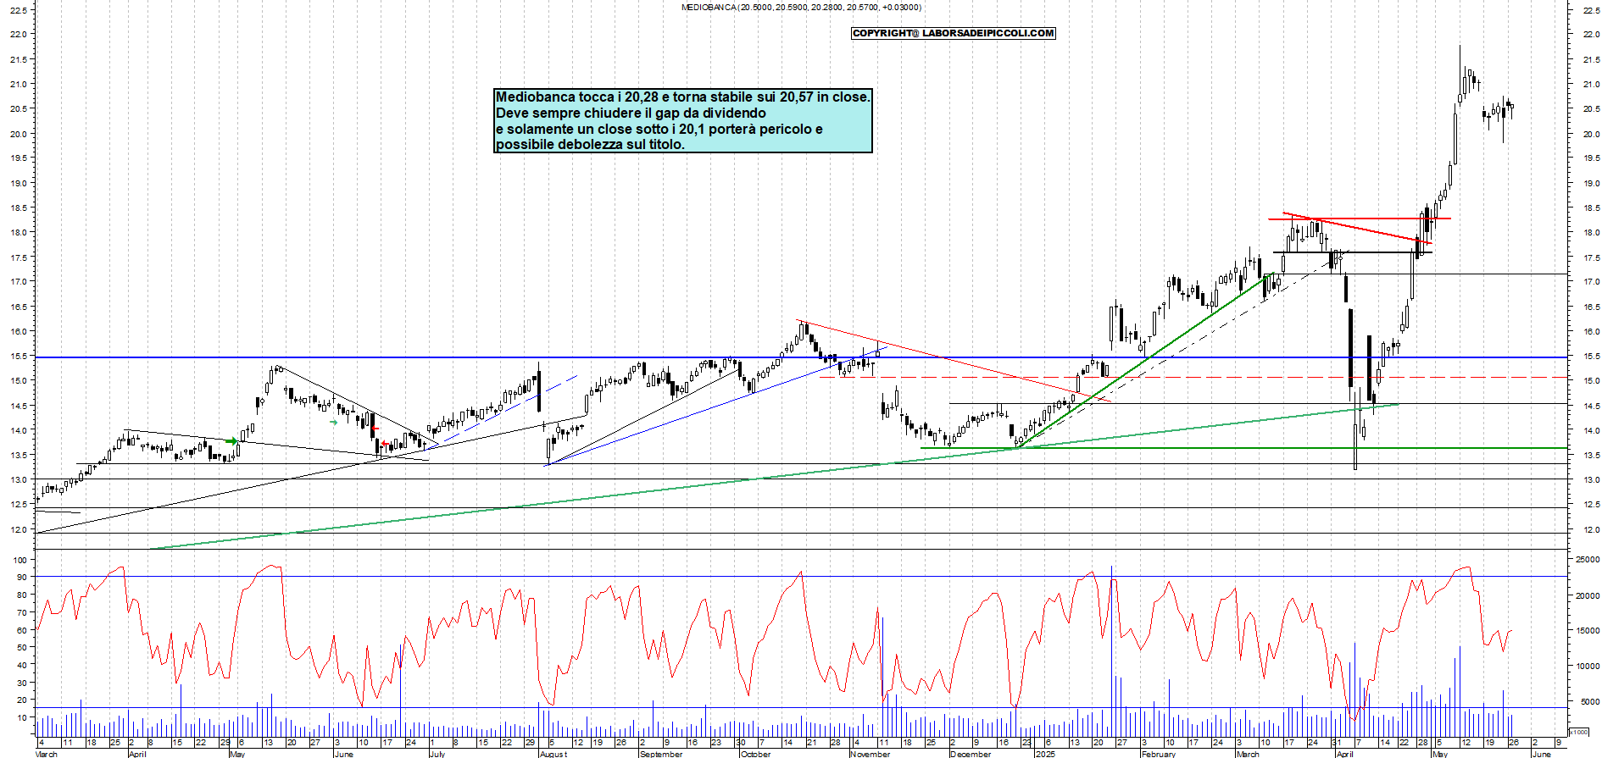Click the November label on time axis
Screen dimensions: 1602x758
coord(870,754)
